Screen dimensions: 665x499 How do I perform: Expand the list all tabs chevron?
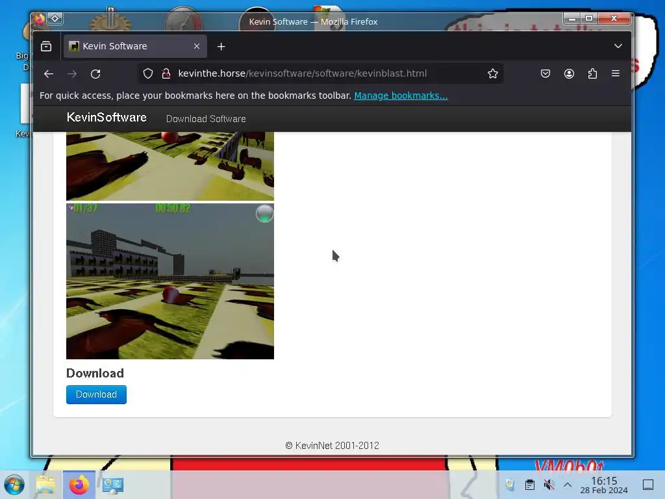click(x=618, y=46)
